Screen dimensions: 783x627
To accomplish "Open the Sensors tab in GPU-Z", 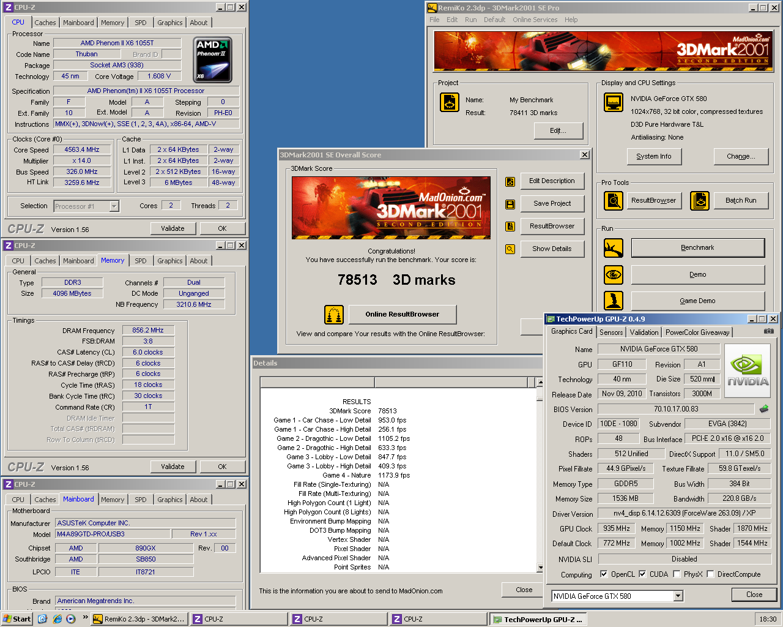I will click(x=611, y=332).
